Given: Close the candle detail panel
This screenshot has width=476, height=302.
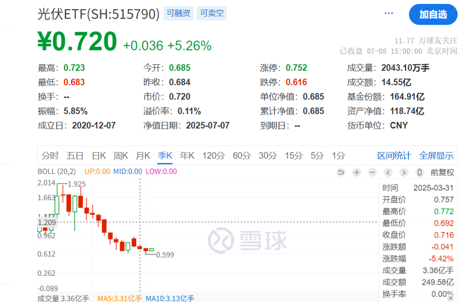Looking at the screenshot, I should 450,298.
